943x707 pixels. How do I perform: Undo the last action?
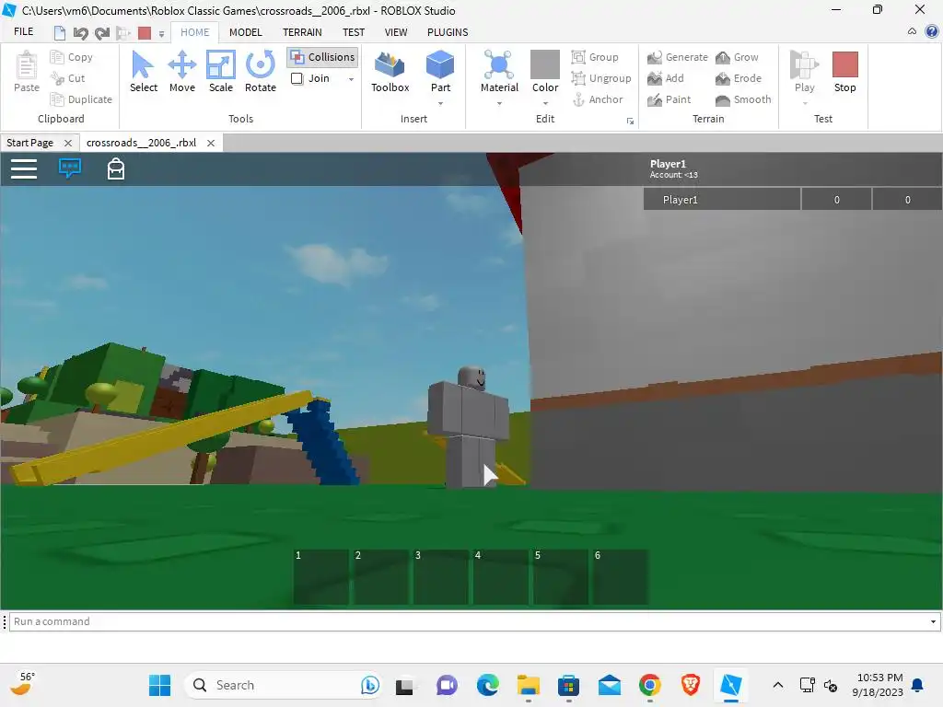[x=81, y=33]
